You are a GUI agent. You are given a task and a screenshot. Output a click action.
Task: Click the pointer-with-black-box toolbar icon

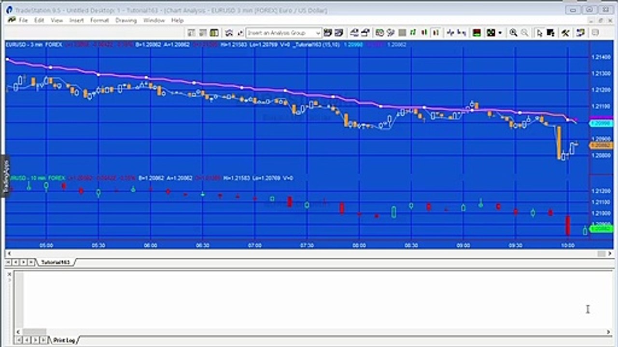pyautogui.click(x=551, y=33)
